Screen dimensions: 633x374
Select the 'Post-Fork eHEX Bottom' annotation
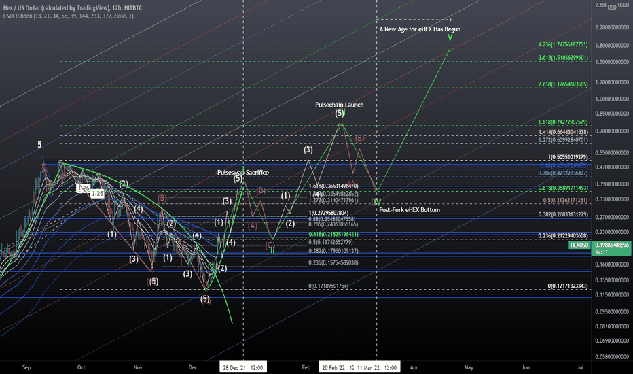(410, 210)
